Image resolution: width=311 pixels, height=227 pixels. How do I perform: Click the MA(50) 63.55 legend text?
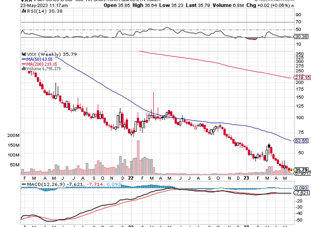click(x=40, y=59)
